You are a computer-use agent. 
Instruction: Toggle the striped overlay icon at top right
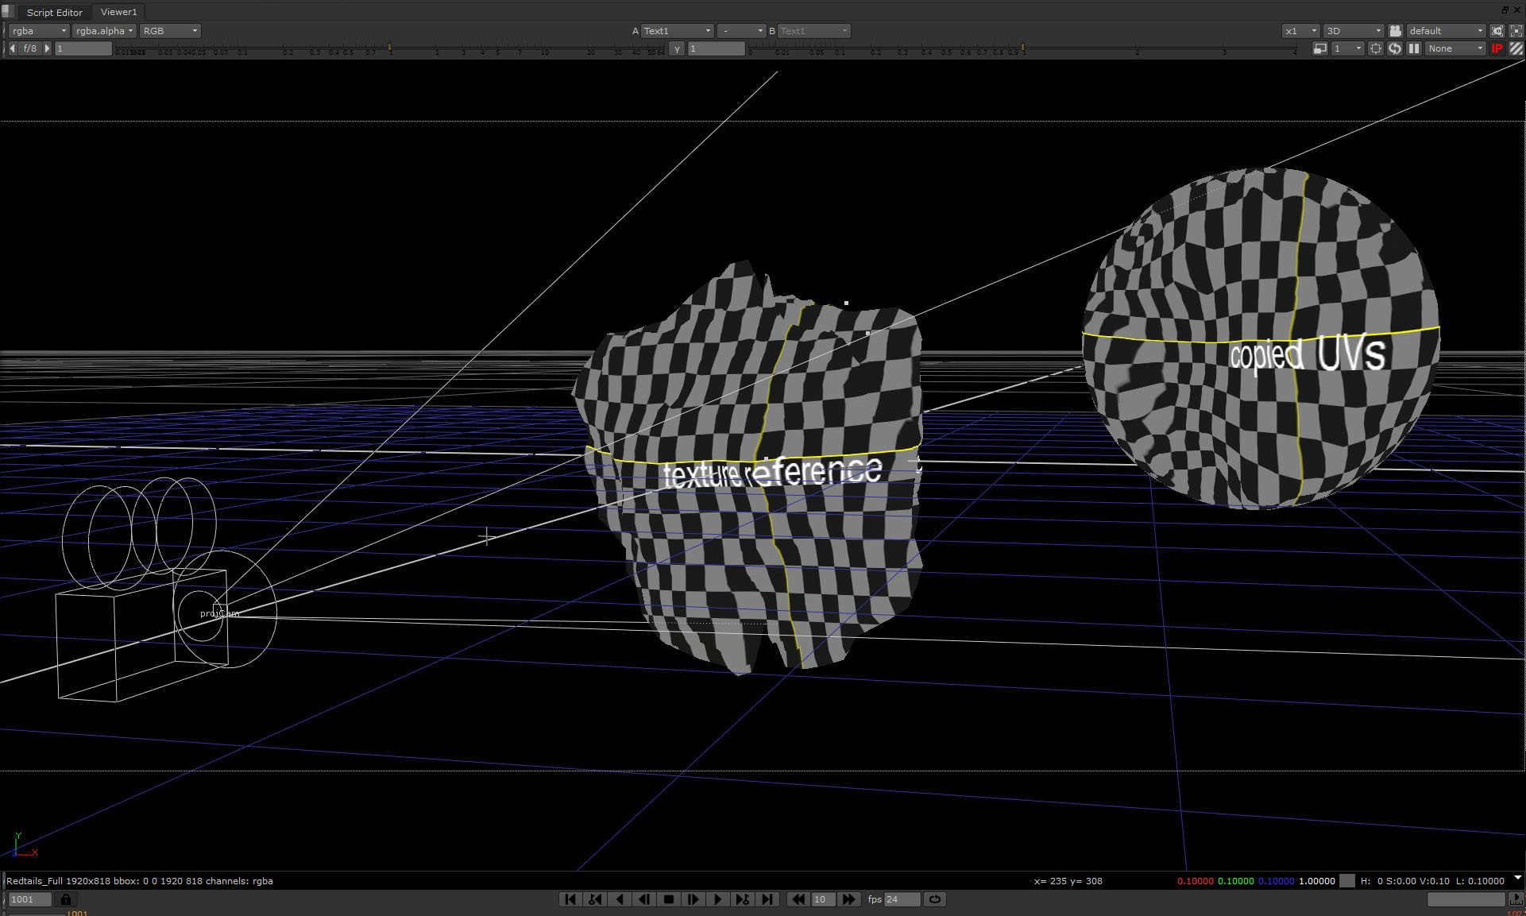point(1516,48)
